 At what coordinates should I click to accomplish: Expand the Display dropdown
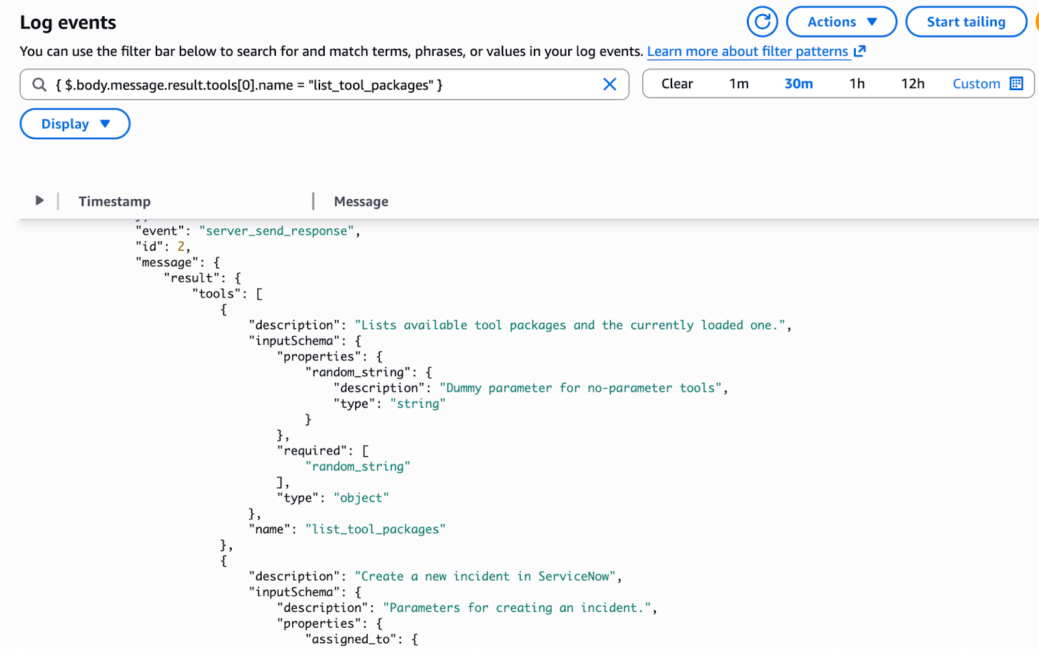(75, 124)
